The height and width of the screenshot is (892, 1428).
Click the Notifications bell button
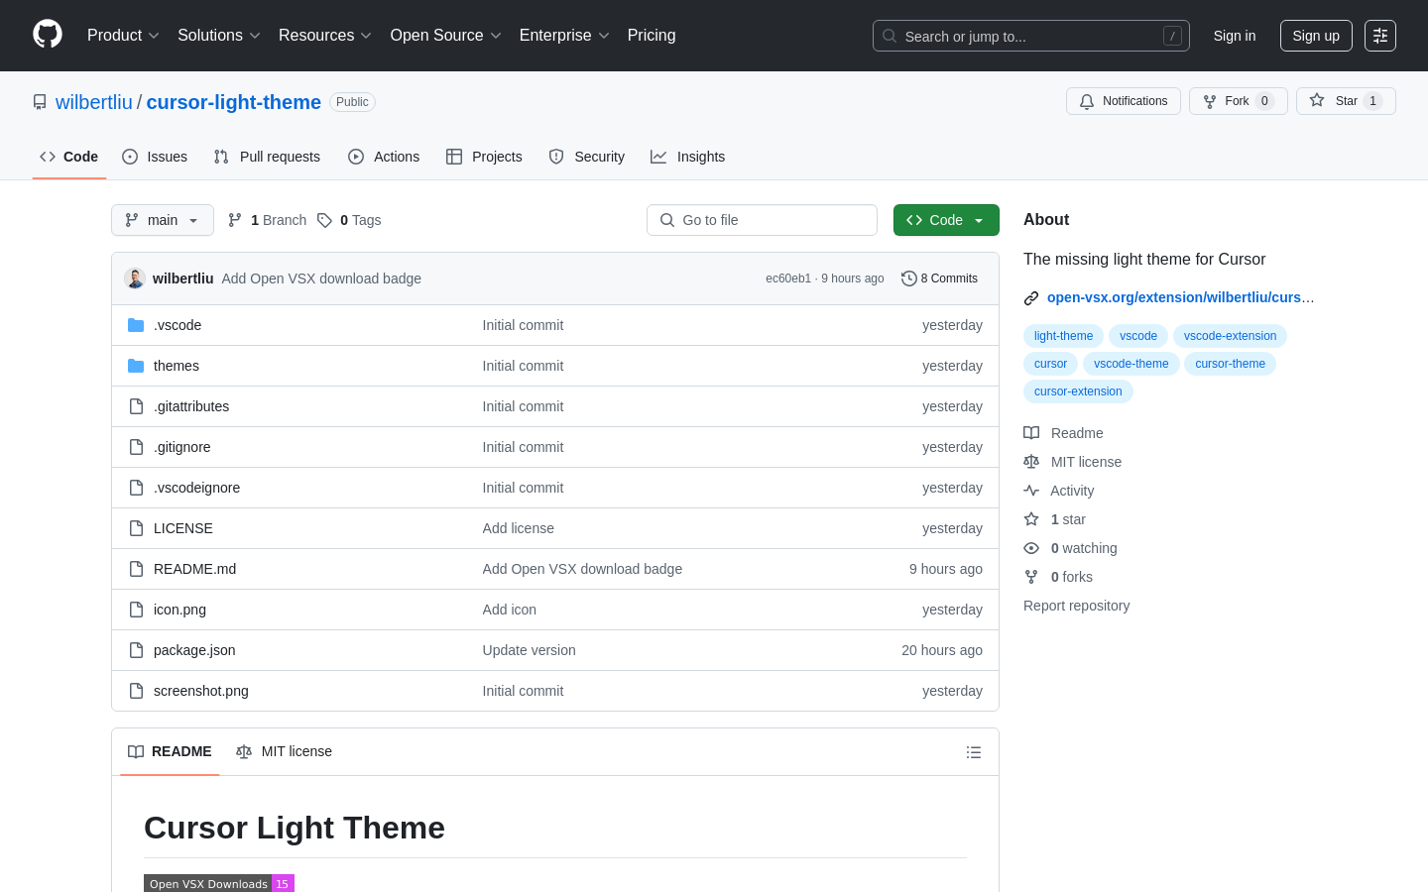point(1124,101)
